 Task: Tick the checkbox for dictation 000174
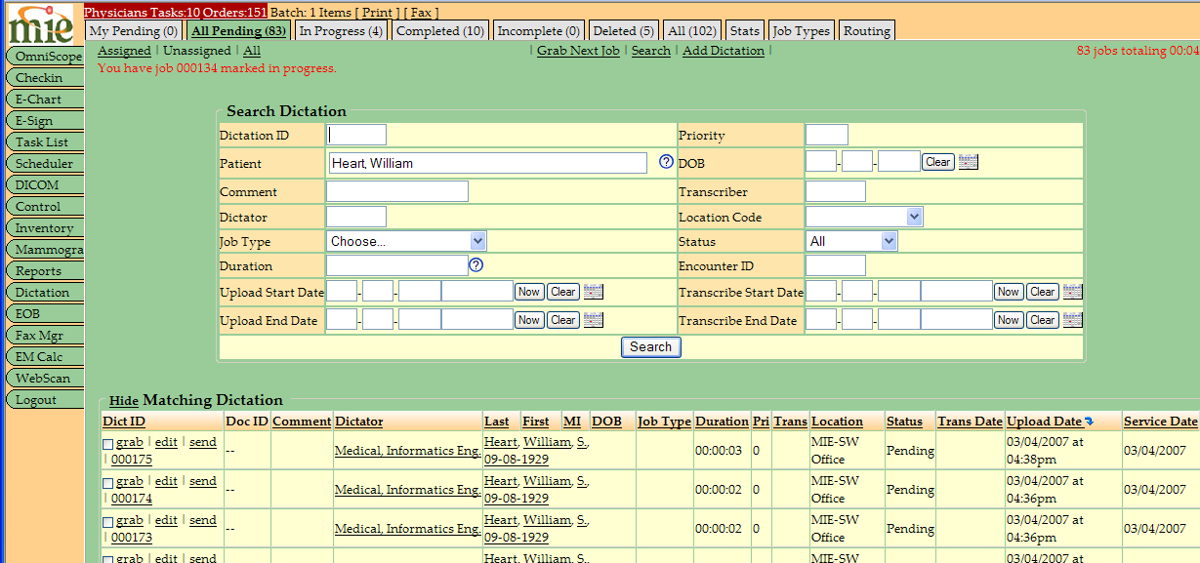coord(108,482)
